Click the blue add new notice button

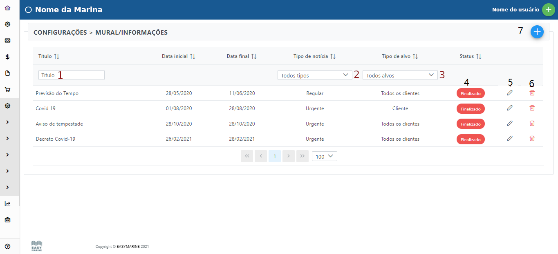pos(537,32)
